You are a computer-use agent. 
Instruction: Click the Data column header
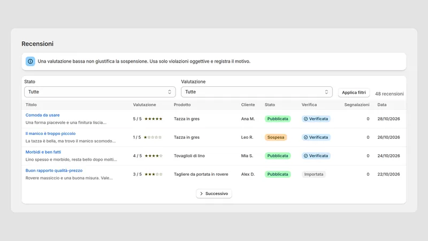[x=382, y=104]
